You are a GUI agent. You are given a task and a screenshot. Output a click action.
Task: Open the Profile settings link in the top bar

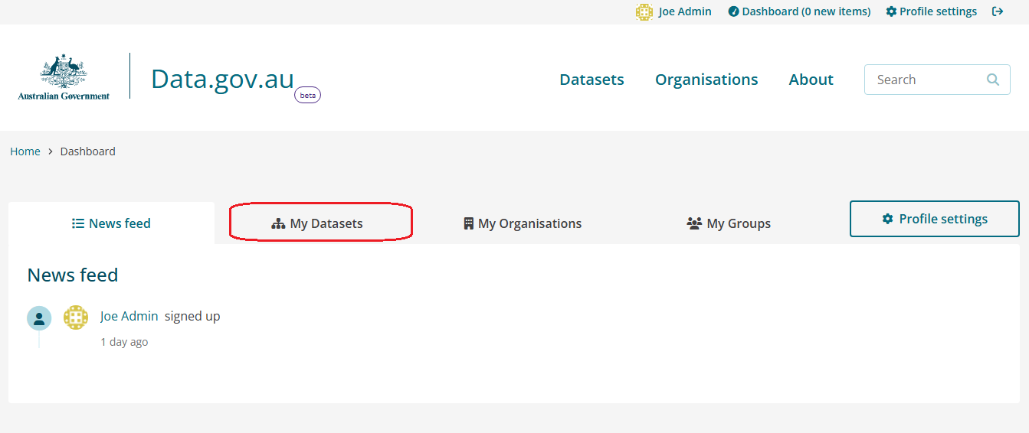931,11
